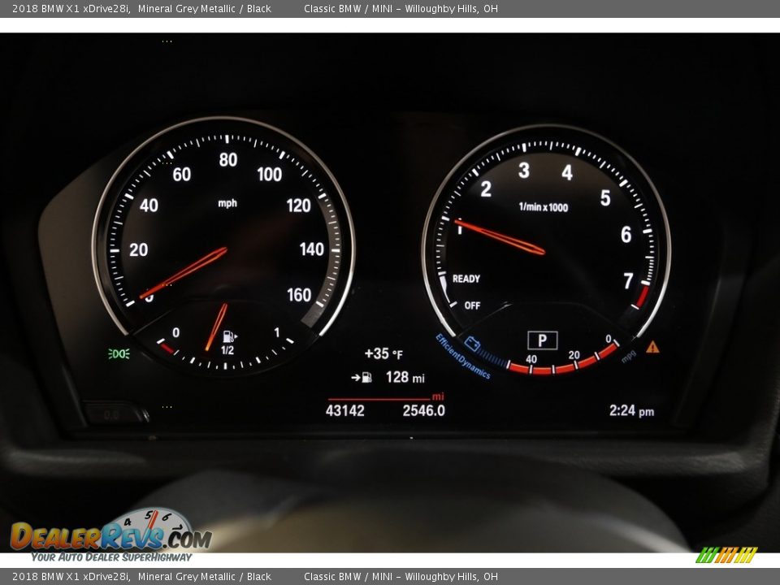Click the 128 mi range value
780x585 pixels.
click(405, 378)
